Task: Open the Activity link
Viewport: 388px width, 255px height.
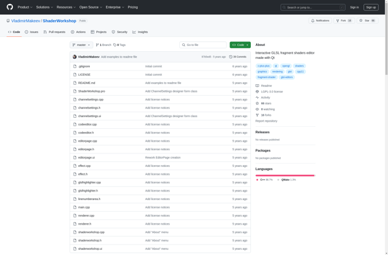Action: [x=263, y=98]
